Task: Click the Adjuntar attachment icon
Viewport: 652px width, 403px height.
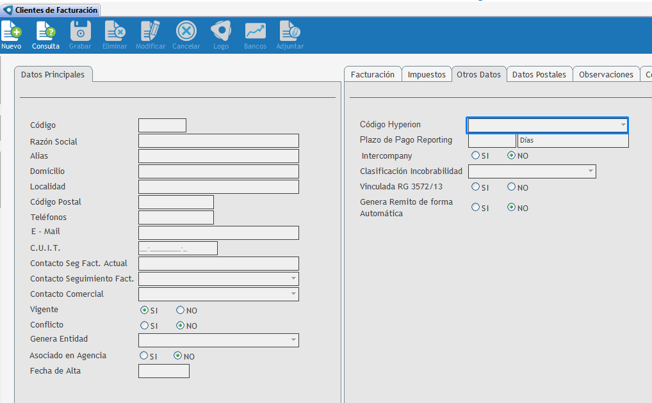Action: pos(290,35)
